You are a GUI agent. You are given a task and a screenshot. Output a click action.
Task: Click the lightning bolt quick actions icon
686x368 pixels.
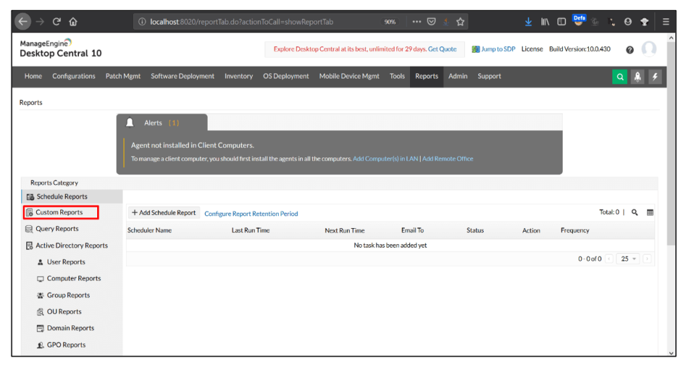tap(655, 76)
